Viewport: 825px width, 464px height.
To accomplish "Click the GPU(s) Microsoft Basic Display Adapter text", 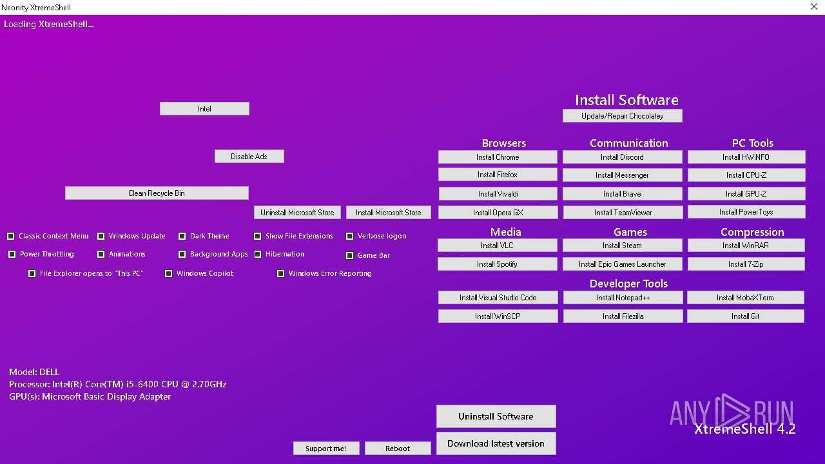I will point(90,396).
